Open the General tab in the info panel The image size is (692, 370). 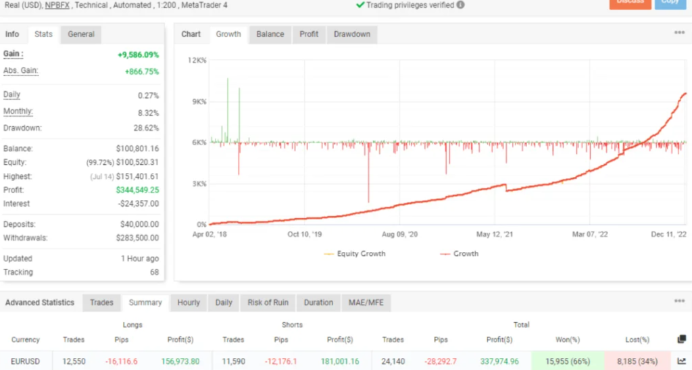pyautogui.click(x=81, y=34)
